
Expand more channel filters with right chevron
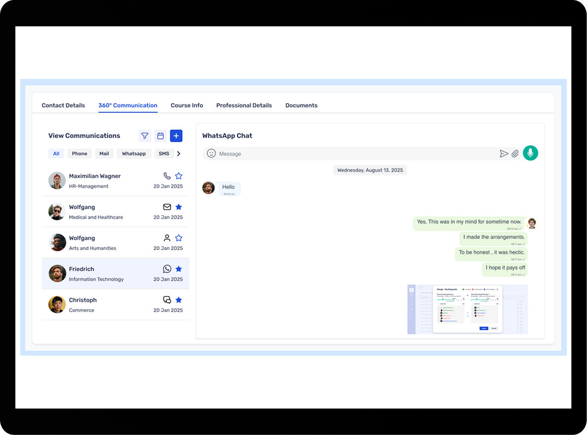(x=179, y=154)
